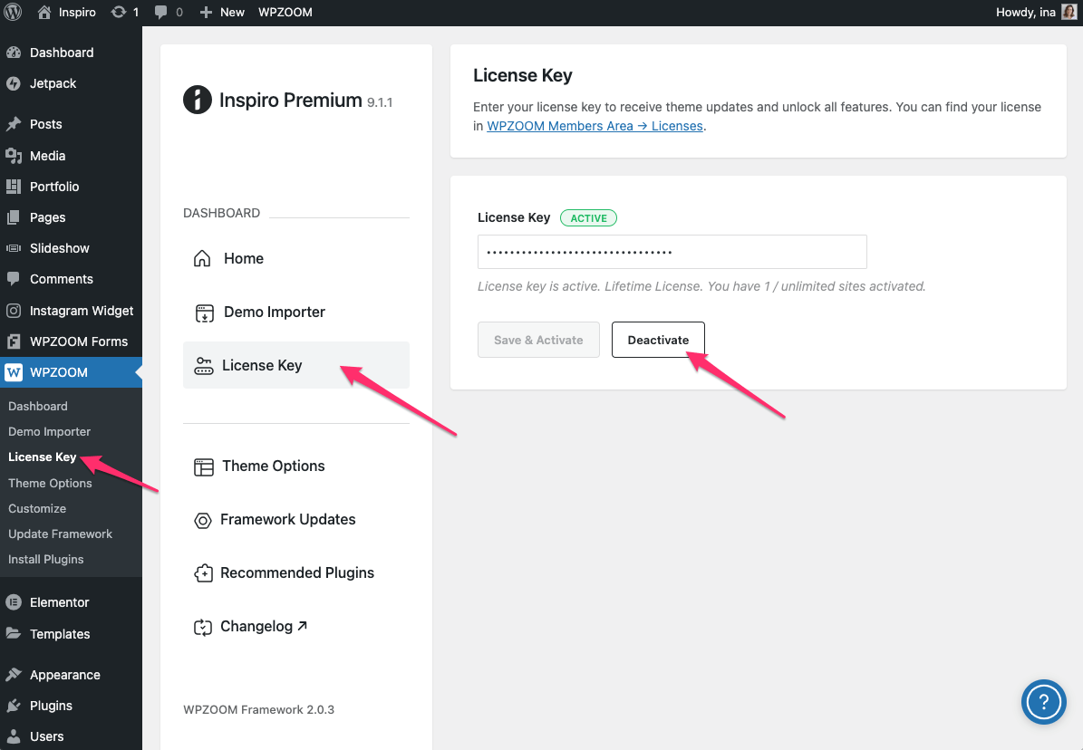
Task: Click into the License Key input field
Action: [672, 252]
